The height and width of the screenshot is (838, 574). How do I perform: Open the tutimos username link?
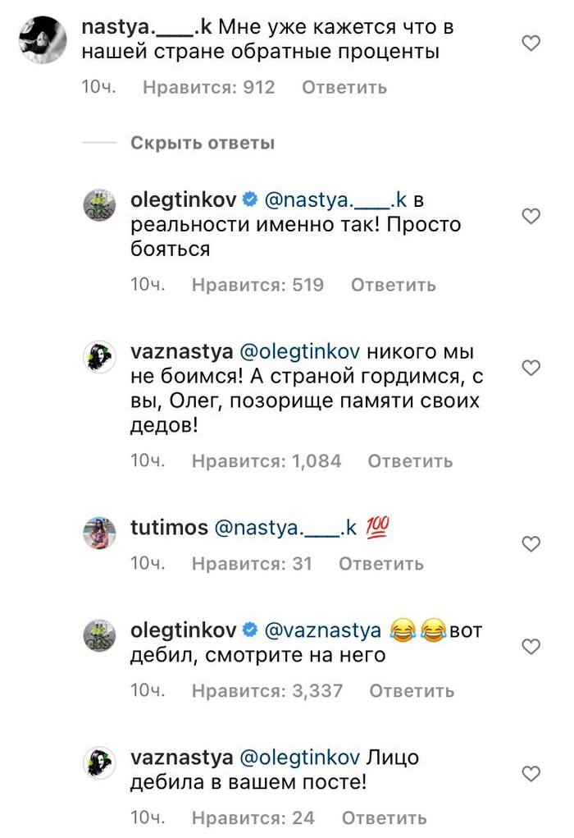coord(169,528)
